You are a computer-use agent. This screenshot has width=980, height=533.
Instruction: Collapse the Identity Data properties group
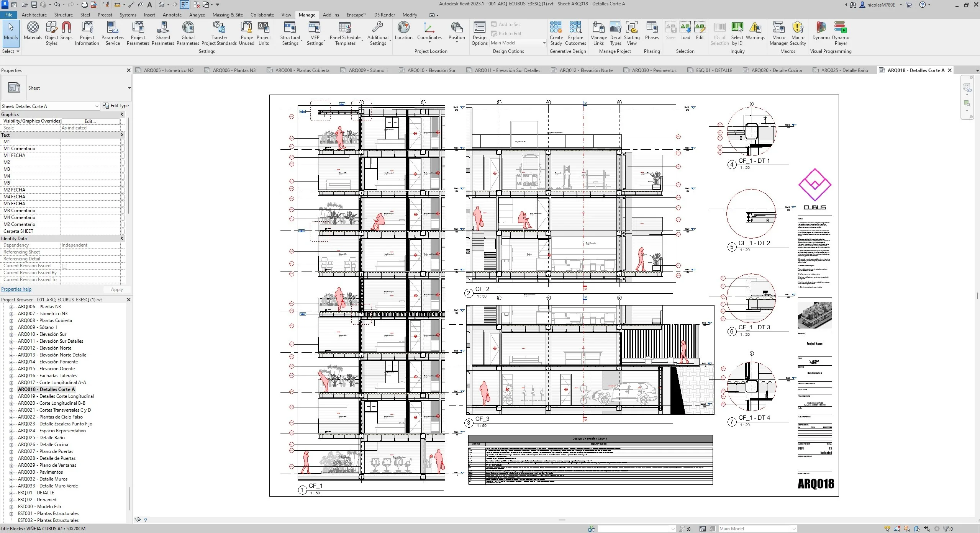pos(121,239)
